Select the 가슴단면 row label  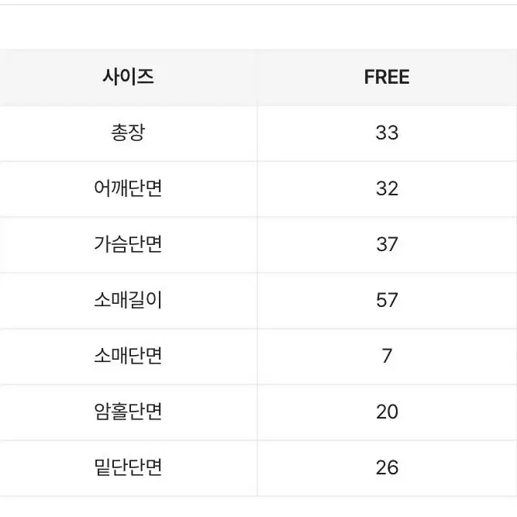click(128, 244)
